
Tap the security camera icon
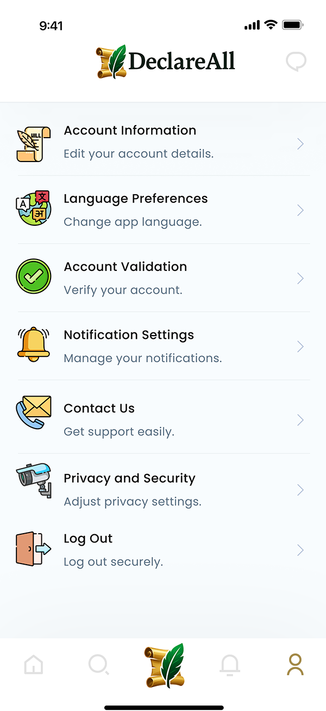coord(34,480)
